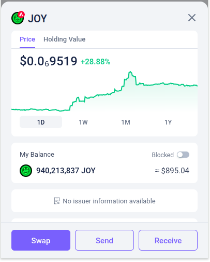The image size is (210, 262).
Task: Click the JOY coin icon beside balance
Action: [26, 171]
